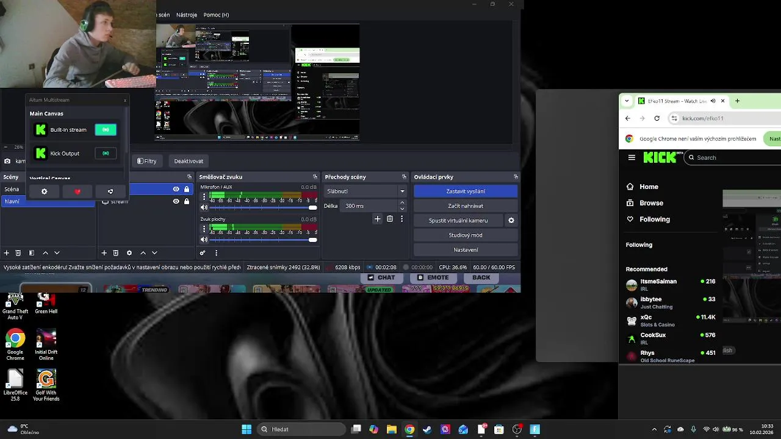781x439 pixels.
Task: Toggle Built-in stream broadcast in Aitum Multistream
Action: (x=106, y=130)
